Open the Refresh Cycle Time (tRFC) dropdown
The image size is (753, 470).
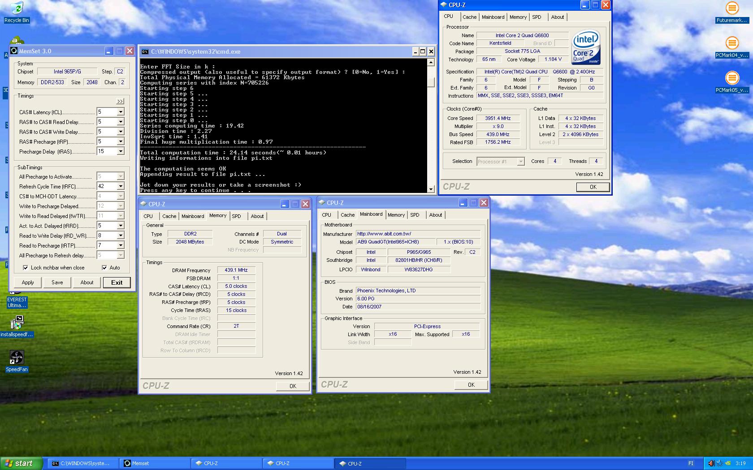click(x=121, y=186)
